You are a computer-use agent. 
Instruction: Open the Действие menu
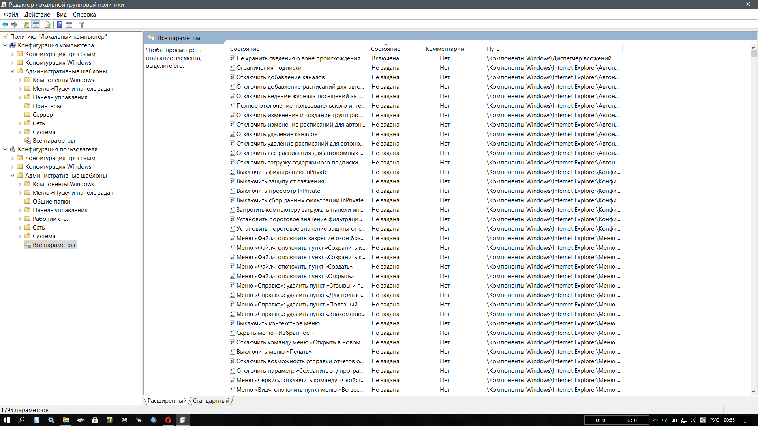[x=37, y=15]
